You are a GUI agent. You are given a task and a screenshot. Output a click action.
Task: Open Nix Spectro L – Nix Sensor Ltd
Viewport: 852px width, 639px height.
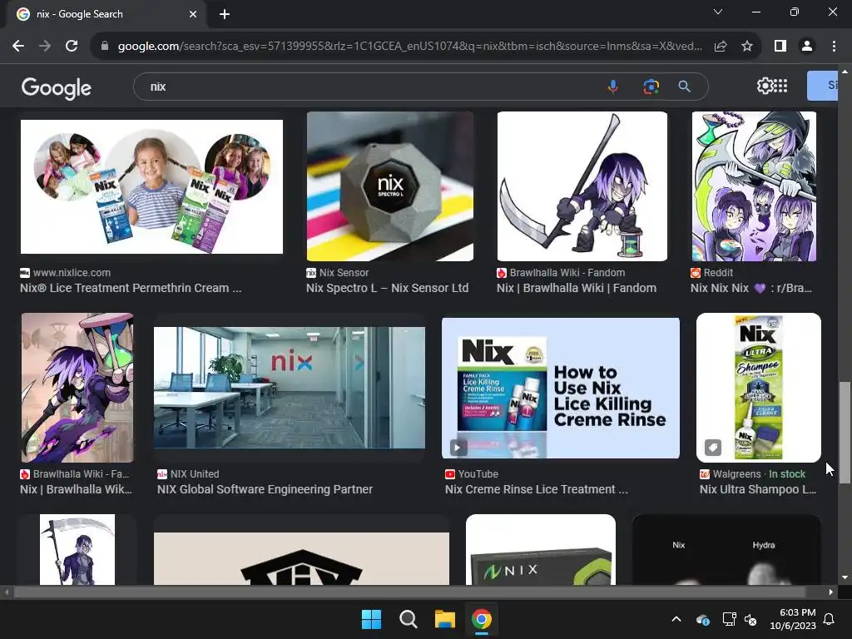387,288
